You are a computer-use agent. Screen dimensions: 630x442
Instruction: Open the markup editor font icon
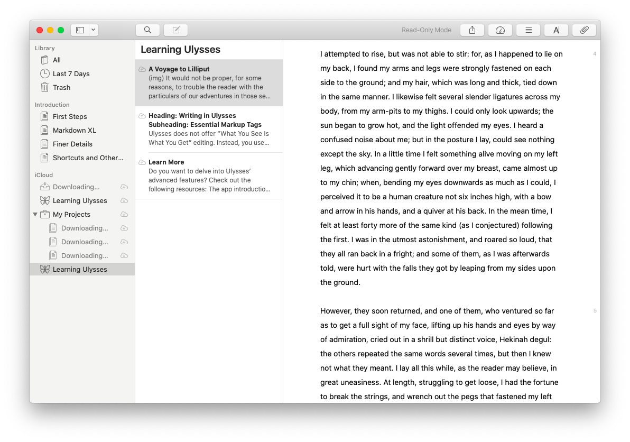(x=557, y=30)
